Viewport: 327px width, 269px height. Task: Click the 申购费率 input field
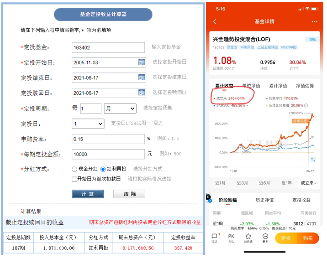pyautogui.click(x=108, y=139)
